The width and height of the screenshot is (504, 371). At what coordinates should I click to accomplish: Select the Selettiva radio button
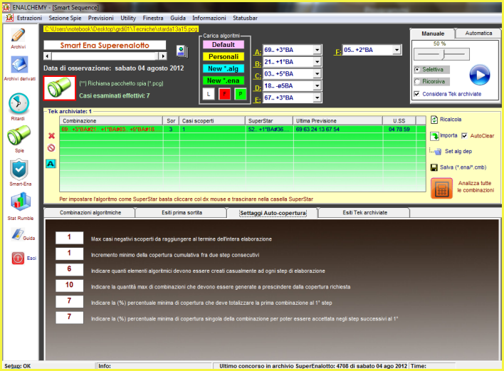[x=417, y=70]
